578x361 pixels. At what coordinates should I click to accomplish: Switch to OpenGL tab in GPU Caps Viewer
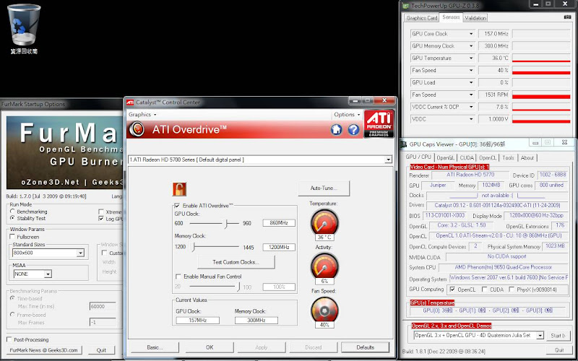446,157
